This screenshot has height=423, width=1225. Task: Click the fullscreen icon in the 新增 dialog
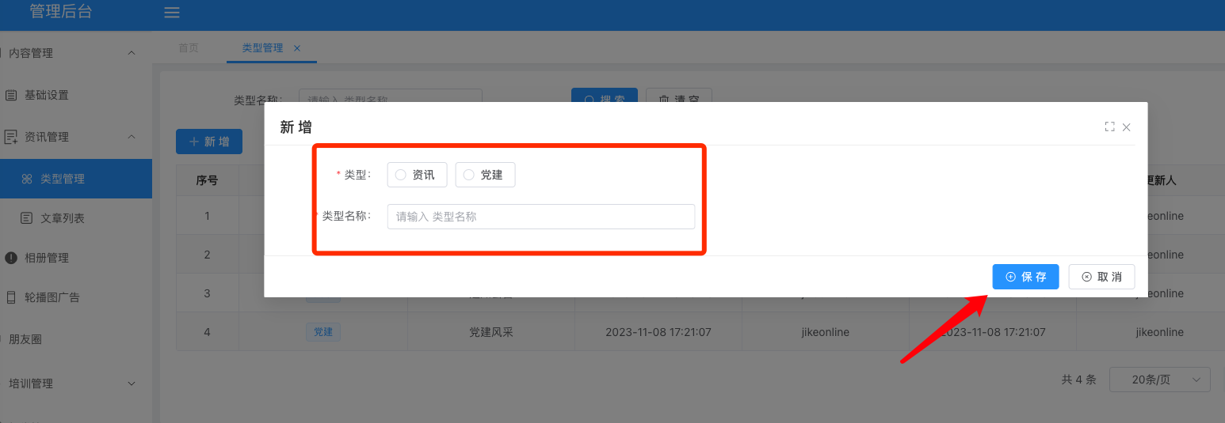(x=1109, y=127)
